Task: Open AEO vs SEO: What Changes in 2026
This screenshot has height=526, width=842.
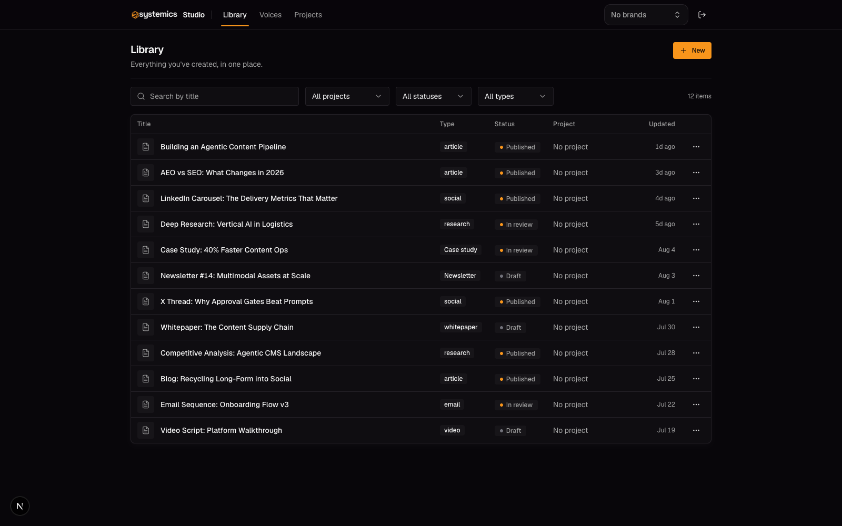Action: tap(222, 173)
